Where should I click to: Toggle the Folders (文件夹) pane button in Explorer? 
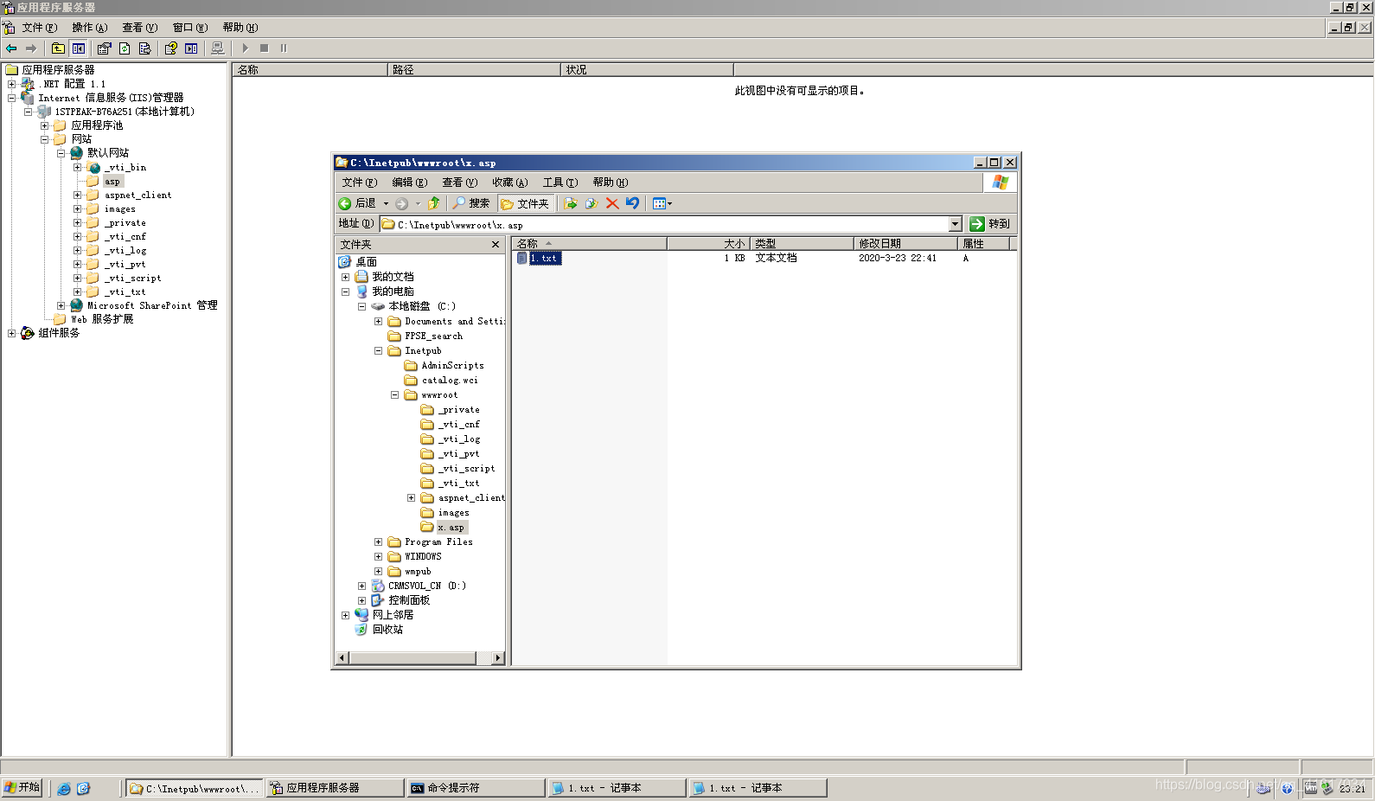click(x=525, y=203)
